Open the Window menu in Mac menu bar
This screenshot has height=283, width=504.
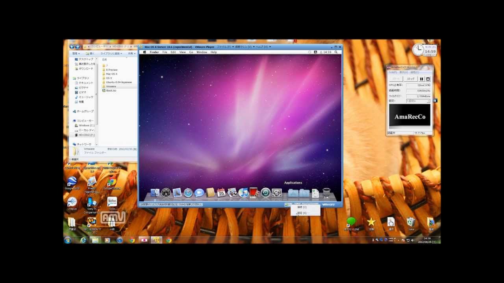click(202, 52)
